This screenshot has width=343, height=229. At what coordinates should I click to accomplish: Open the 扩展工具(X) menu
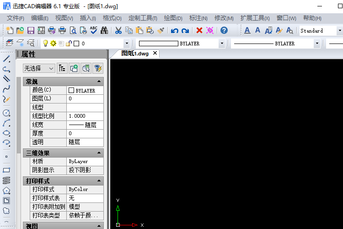[255, 18]
